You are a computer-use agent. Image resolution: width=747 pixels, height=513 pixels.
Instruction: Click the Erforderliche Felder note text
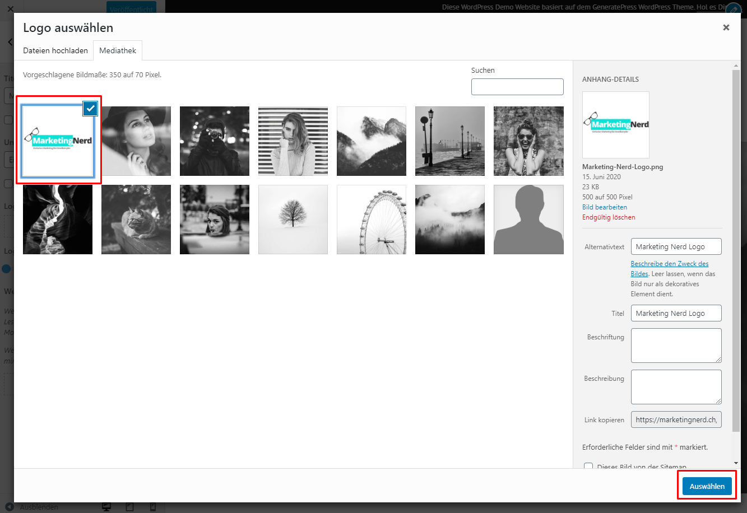pos(645,447)
